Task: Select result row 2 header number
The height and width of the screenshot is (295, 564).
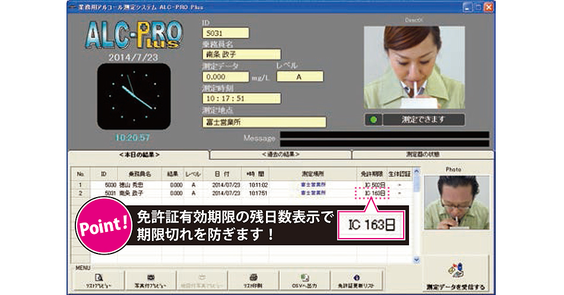Action: [80, 193]
